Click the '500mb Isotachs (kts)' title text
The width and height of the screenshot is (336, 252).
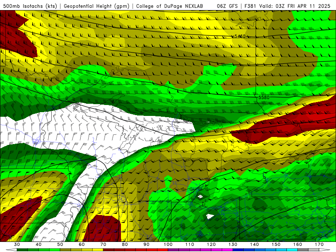click(x=30, y=6)
